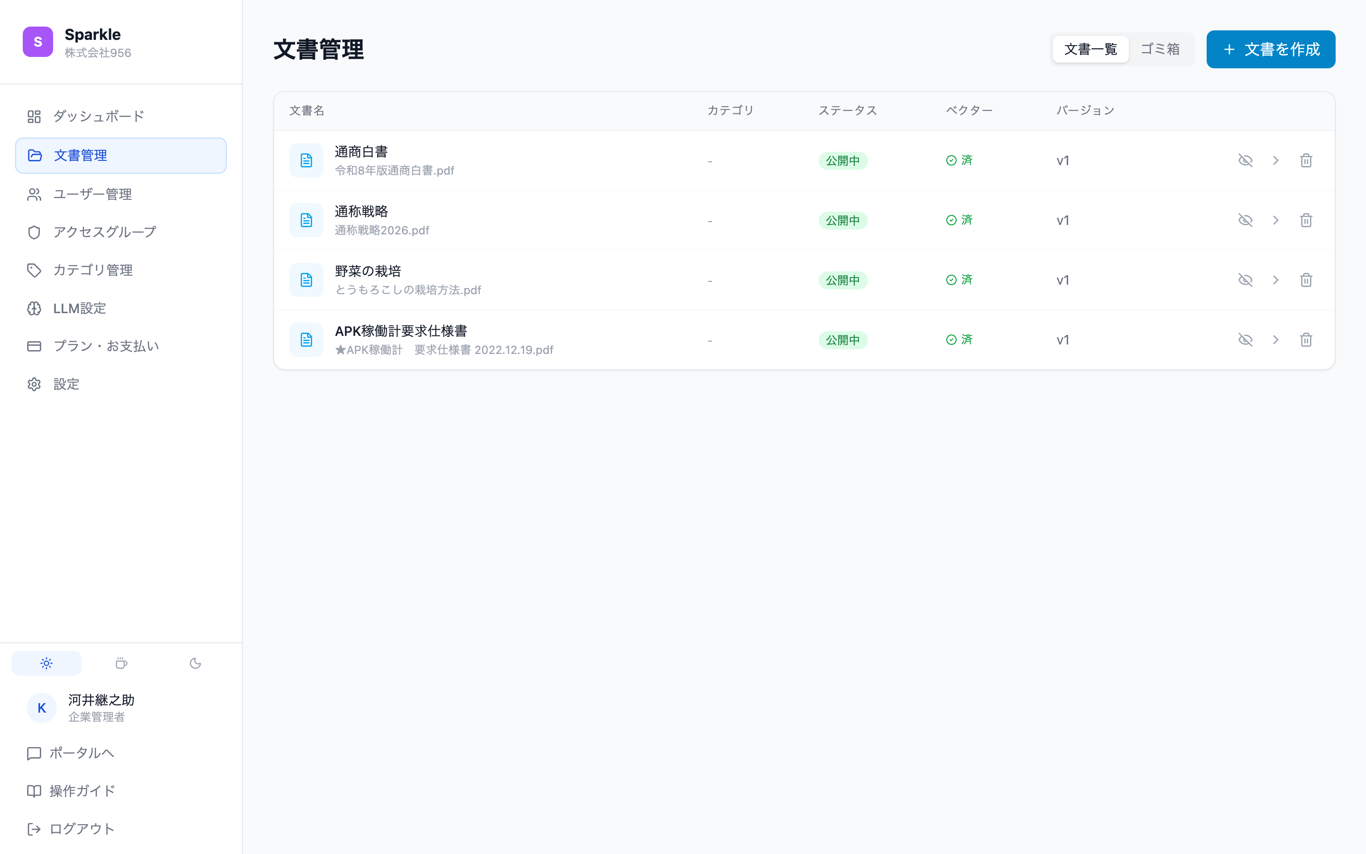
Task: Expand details chevron for 通称戦略 row
Action: pos(1276,220)
